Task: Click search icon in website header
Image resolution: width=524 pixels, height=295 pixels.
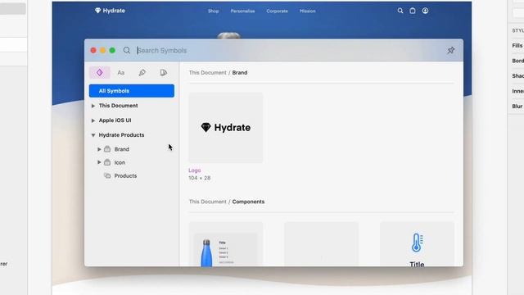Action: [x=400, y=11]
